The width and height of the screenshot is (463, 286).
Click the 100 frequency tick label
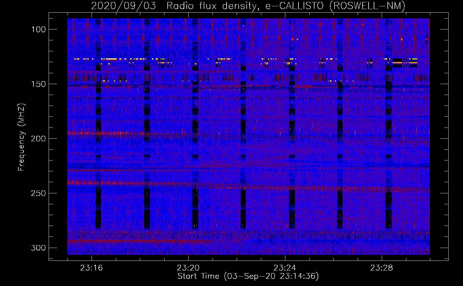pyautogui.click(x=38, y=29)
